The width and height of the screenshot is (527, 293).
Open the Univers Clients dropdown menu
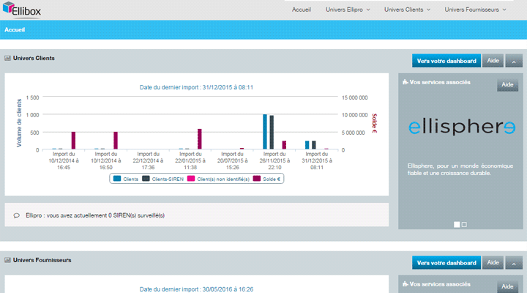408,10
